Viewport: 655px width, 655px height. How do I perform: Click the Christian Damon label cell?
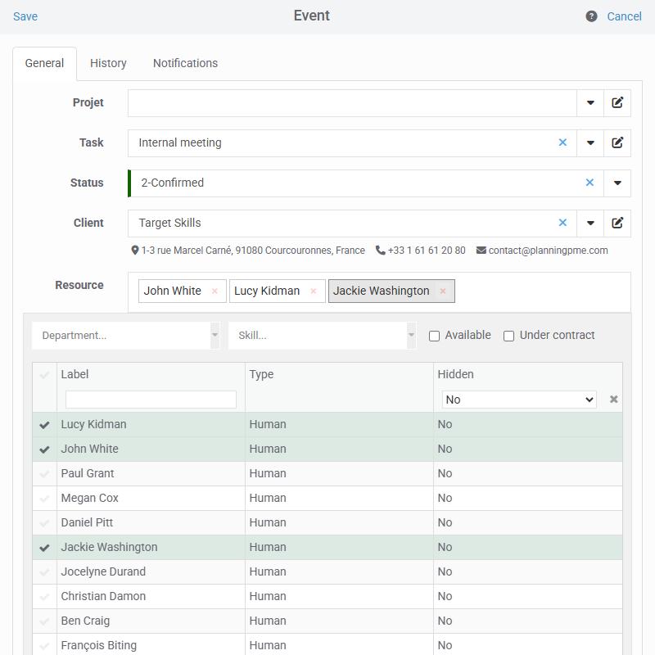click(x=151, y=597)
